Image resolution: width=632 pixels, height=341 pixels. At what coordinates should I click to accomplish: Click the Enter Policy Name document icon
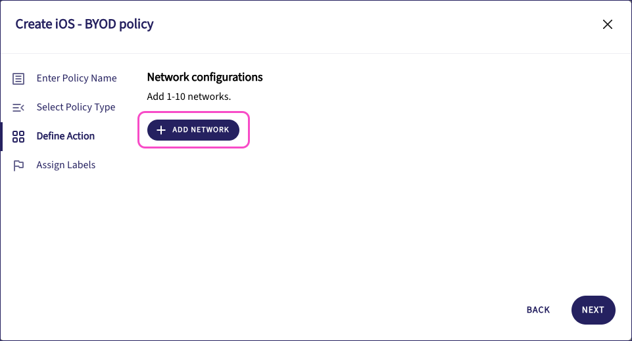[18, 79]
